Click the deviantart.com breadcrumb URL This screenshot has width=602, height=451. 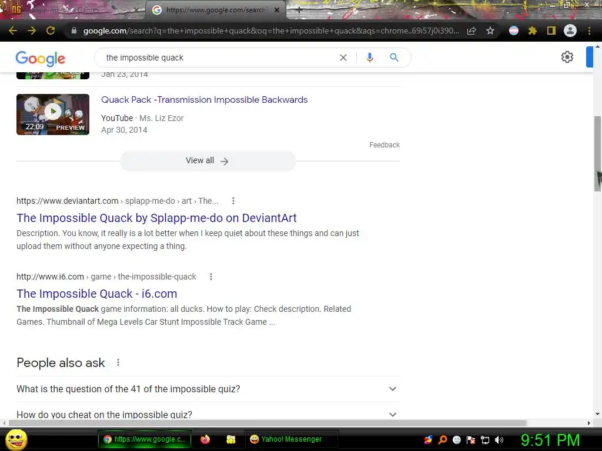[117, 201]
